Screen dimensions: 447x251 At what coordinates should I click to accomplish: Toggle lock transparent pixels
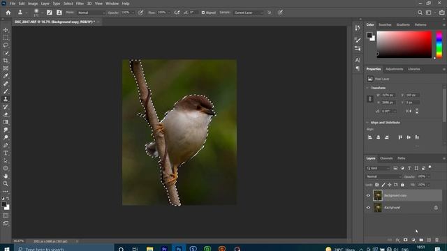[377, 185]
